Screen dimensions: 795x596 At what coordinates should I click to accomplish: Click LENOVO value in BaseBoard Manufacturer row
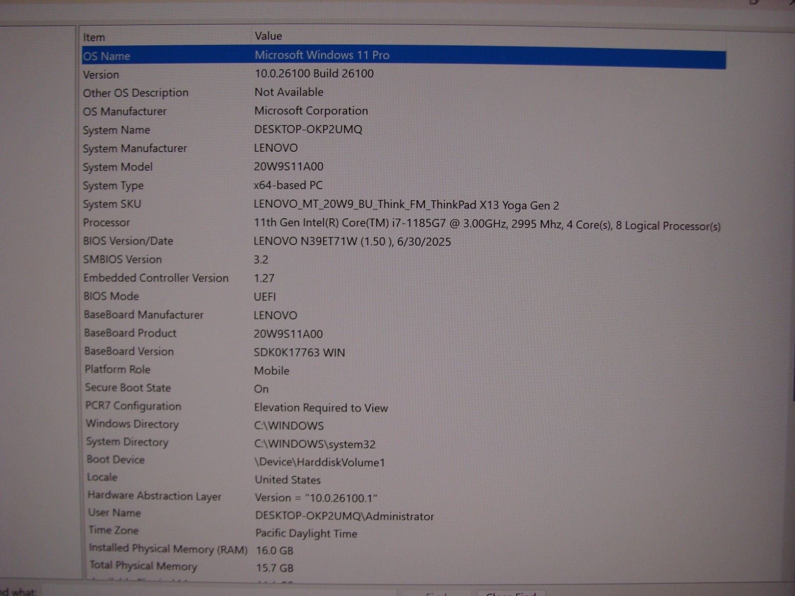coord(275,315)
